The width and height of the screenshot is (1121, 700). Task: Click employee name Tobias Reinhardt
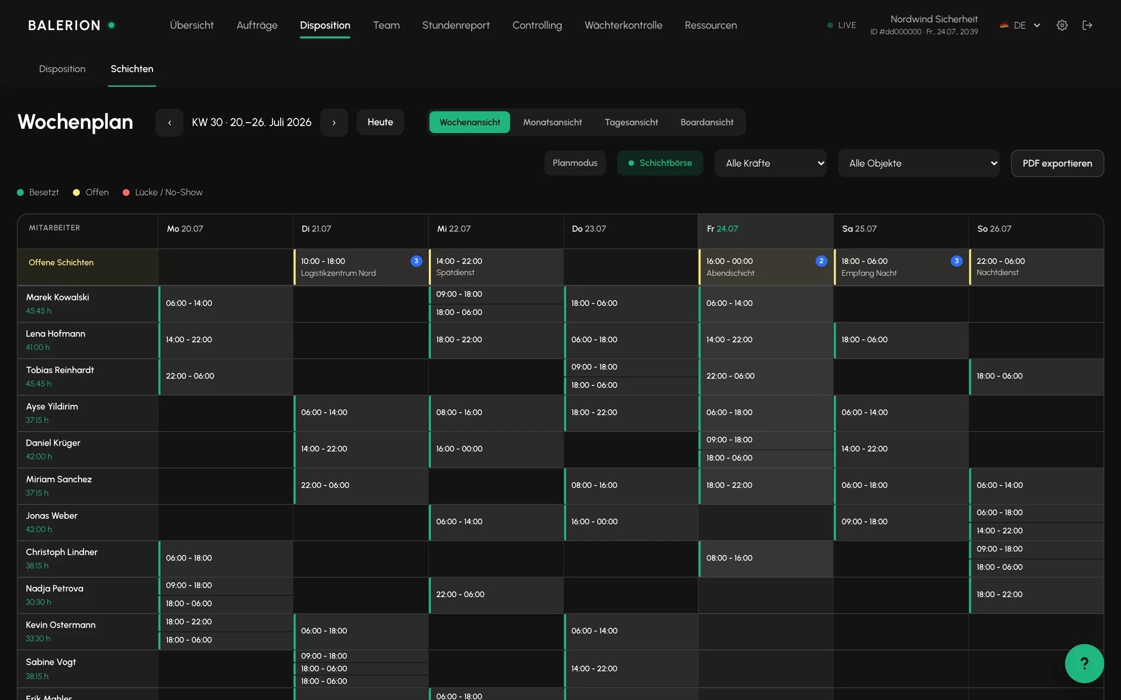pos(60,370)
